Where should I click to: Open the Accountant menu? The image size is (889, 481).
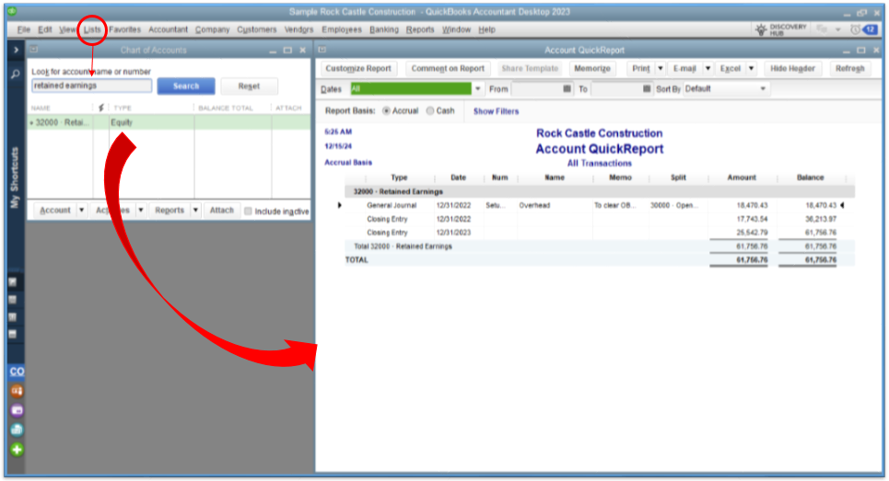pos(168,29)
